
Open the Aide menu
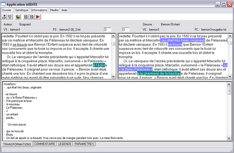pos(64,10)
